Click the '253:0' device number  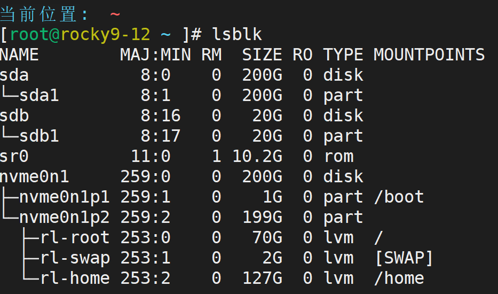146,238
